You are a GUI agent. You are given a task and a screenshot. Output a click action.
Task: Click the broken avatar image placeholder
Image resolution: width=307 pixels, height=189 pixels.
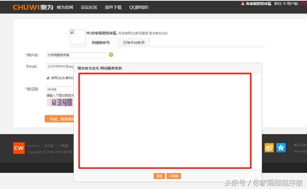tap(77, 37)
